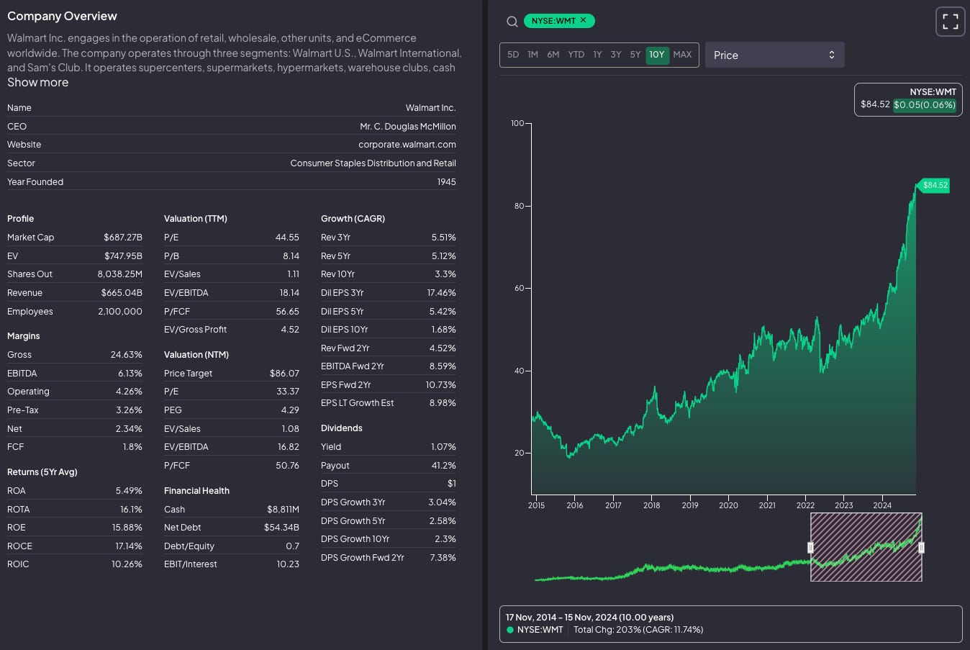
Task: Click the Employees value 2,100,000
Action: pyautogui.click(x=120, y=312)
